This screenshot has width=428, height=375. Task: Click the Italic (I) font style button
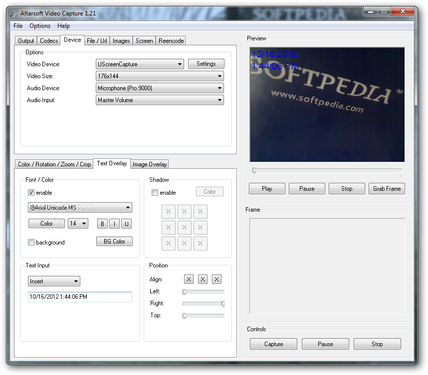pos(114,224)
